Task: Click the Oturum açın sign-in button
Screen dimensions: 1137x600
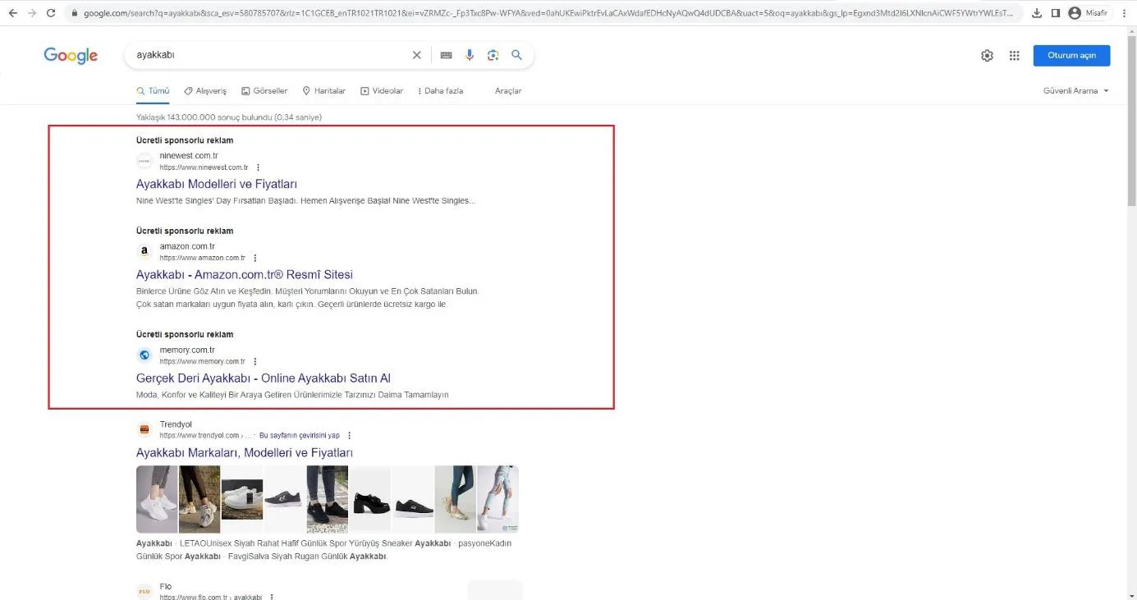Action: 1071,56
